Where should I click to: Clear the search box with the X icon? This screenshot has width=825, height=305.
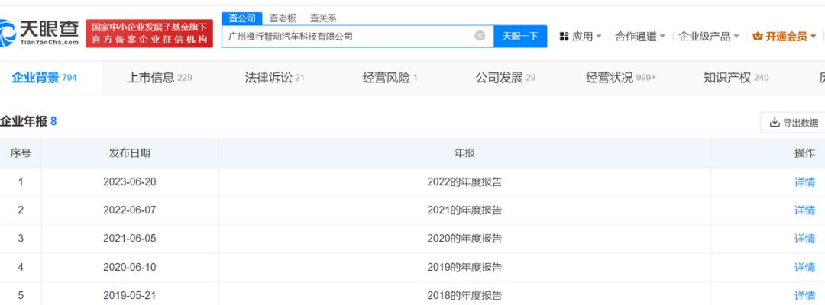479,36
